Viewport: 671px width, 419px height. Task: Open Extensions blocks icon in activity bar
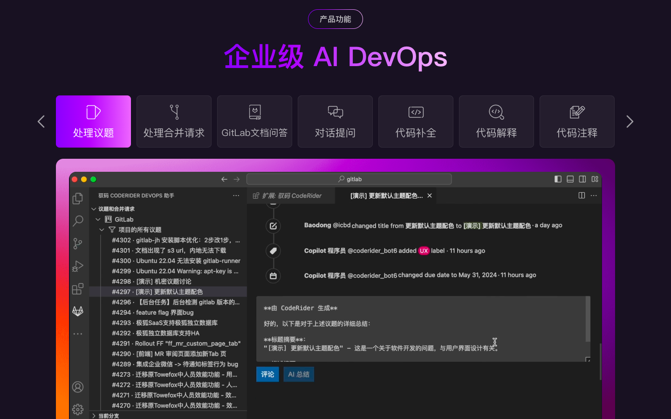point(78,289)
